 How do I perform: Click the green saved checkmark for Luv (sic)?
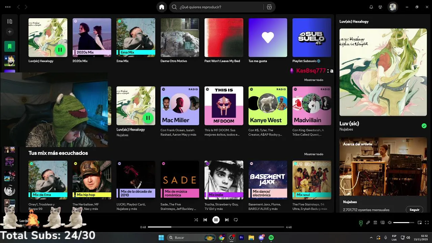pyautogui.click(x=424, y=126)
